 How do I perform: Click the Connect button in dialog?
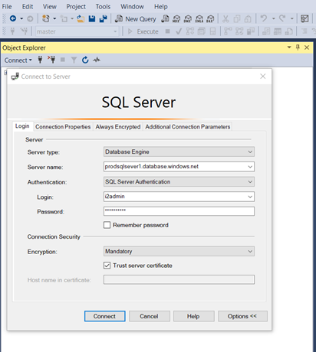[x=104, y=316]
